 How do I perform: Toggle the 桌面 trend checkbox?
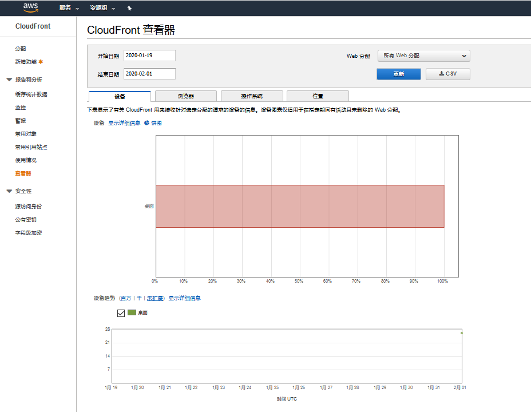pyautogui.click(x=121, y=313)
